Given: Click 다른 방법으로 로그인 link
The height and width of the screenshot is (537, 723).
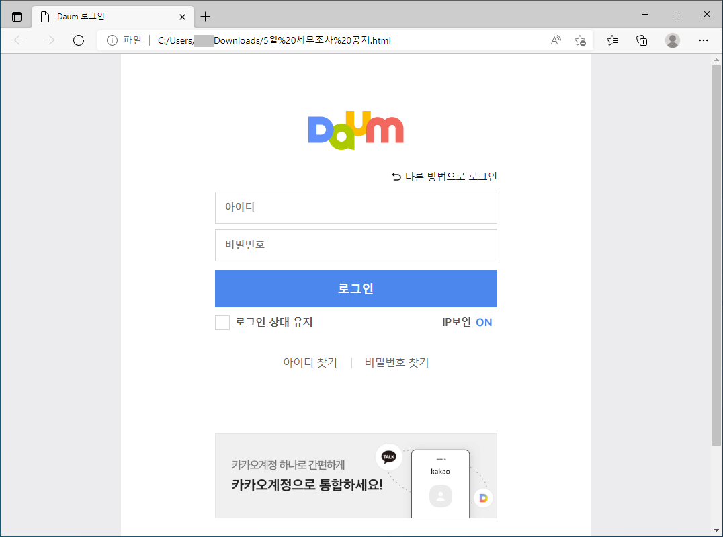Looking at the screenshot, I should [445, 177].
